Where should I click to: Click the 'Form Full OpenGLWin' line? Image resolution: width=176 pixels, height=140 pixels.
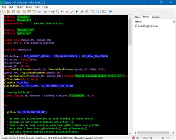[17, 50]
